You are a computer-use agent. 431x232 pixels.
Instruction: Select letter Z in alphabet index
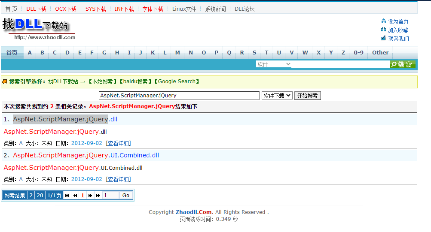pyautogui.click(x=343, y=53)
